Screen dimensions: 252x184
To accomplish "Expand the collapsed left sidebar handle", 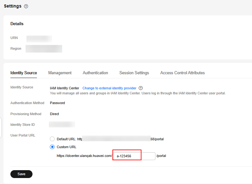I will click(1, 128).
